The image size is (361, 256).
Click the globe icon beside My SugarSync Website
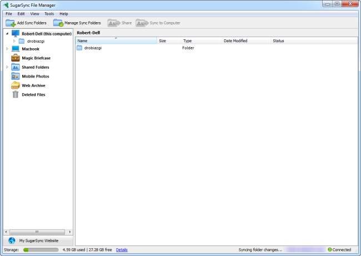(x=12, y=240)
